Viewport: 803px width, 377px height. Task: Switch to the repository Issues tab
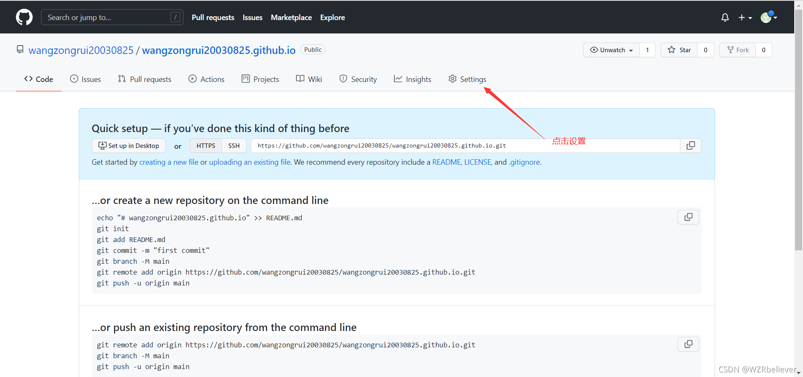pos(85,79)
